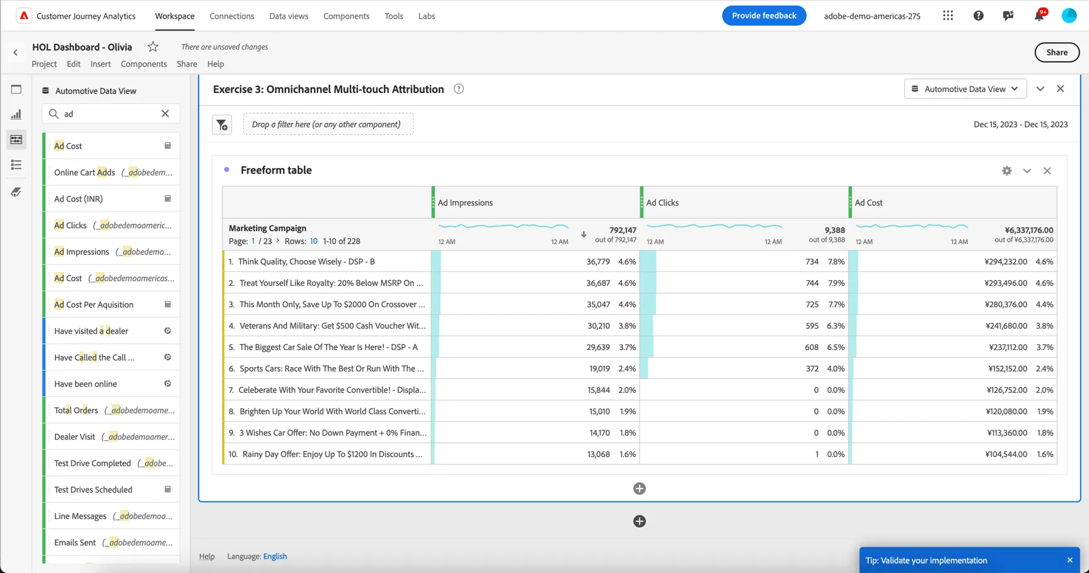Add a new panel with plus icon below panel
The height and width of the screenshot is (573, 1089).
[640, 521]
